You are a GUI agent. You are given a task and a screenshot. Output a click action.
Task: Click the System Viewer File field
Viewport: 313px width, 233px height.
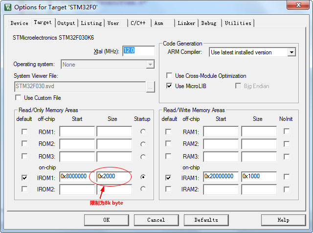pyautogui.click(x=80, y=86)
